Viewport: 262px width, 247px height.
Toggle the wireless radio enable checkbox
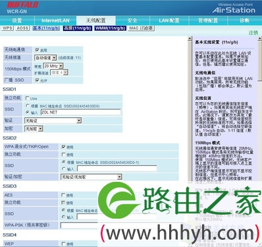(37, 50)
